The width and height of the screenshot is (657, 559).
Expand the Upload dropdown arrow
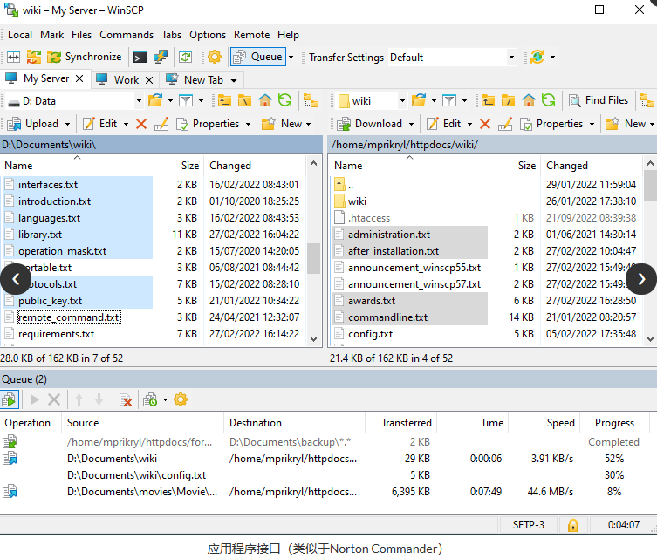67,125
